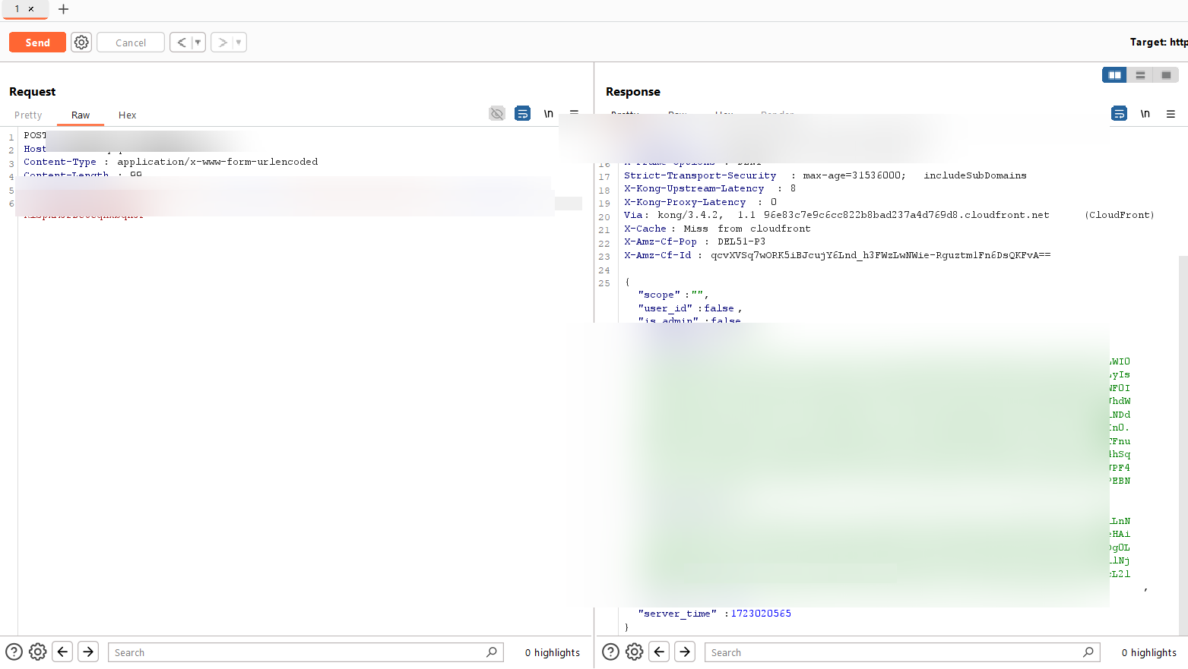The width and height of the screenshot is (1188, 669).
Task: Switch request view to Raw
Action: coord(81,115)
